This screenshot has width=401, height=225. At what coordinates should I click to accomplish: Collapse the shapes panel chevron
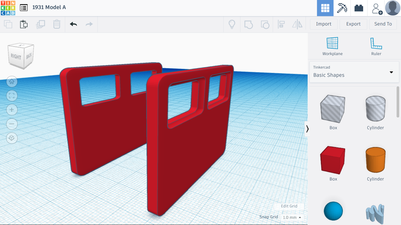(x=307, y=129)
